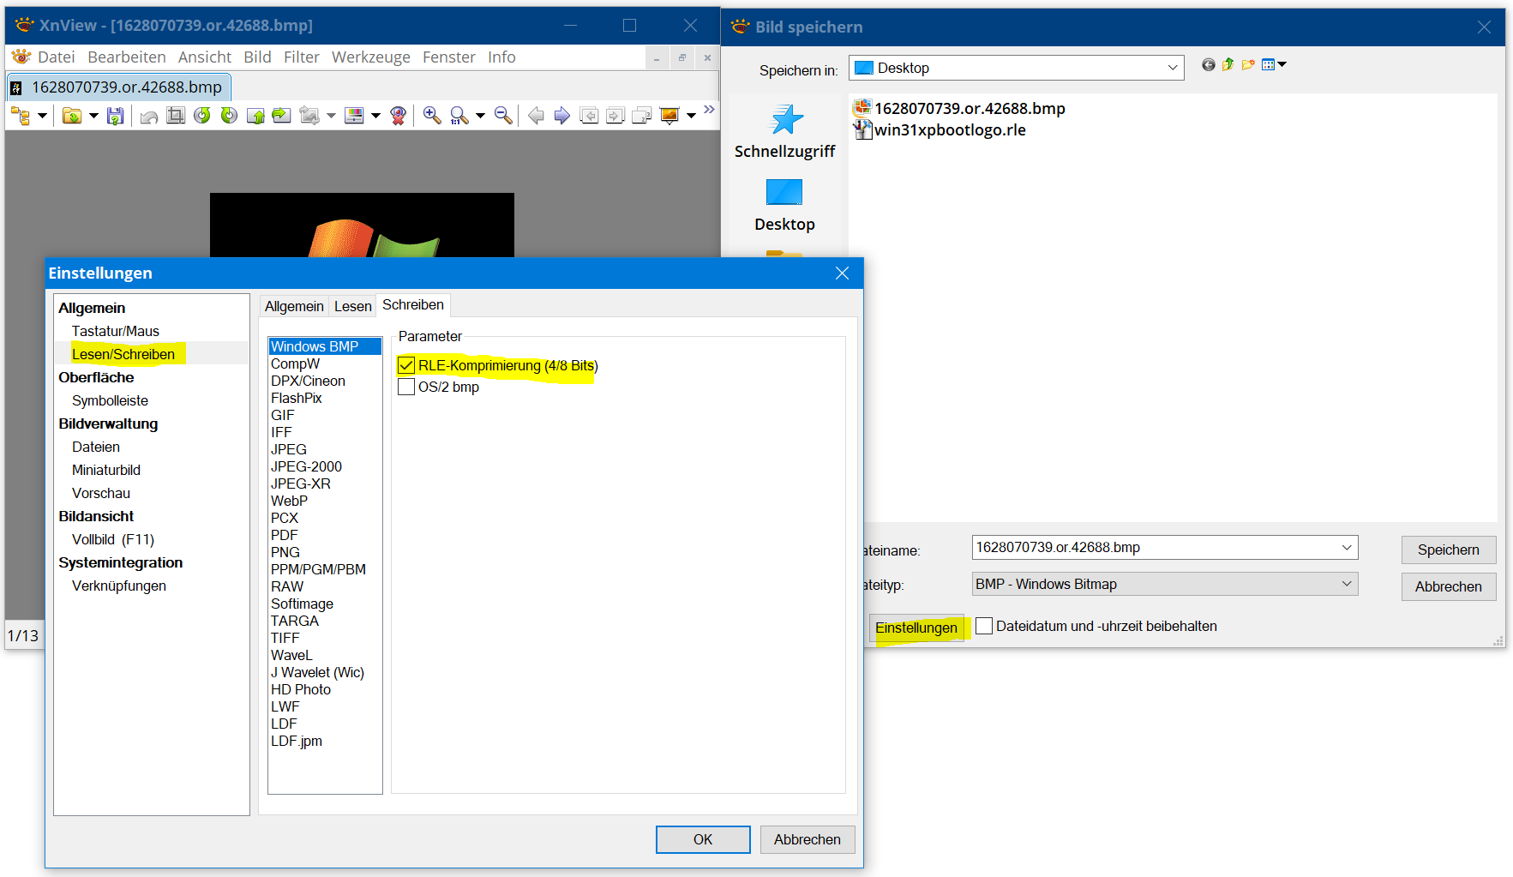Open the Speichern in Desktop dropdown
The image size is (1513, 877).
[x=1172, y=68]
